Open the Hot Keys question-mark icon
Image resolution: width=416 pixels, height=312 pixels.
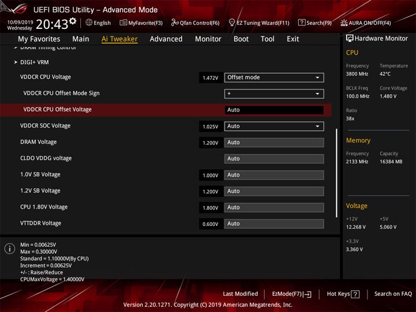click(355, 294)
